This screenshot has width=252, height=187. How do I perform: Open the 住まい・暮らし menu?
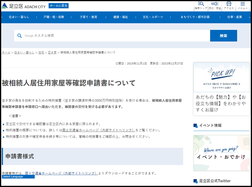(19, 17)
